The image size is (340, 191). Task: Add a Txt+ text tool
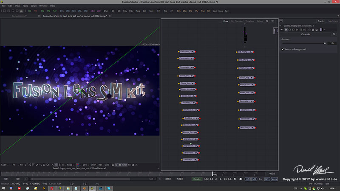(55, 11)
